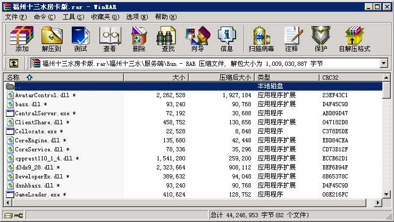Click the CentralServer.exe application icon

pyautogui.click(x=10, y=113)
